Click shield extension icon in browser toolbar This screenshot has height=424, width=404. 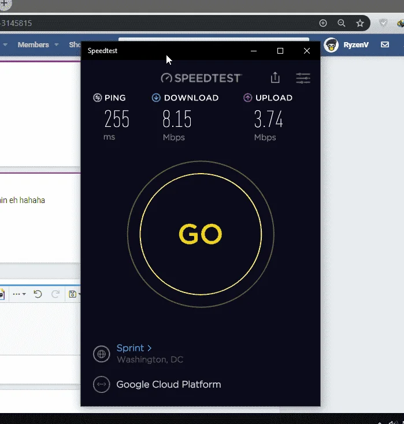383,23
